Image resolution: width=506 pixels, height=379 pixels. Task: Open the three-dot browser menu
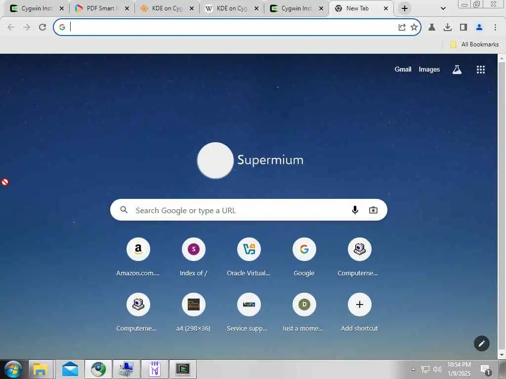coord(495,28)
